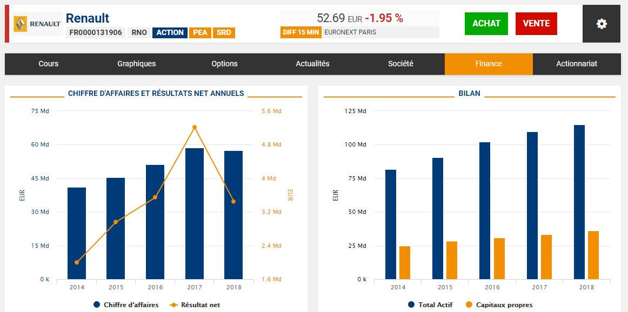628x312 pixels.
Task: Click the 2017 Total Actif bar
Action: (532, 206)
